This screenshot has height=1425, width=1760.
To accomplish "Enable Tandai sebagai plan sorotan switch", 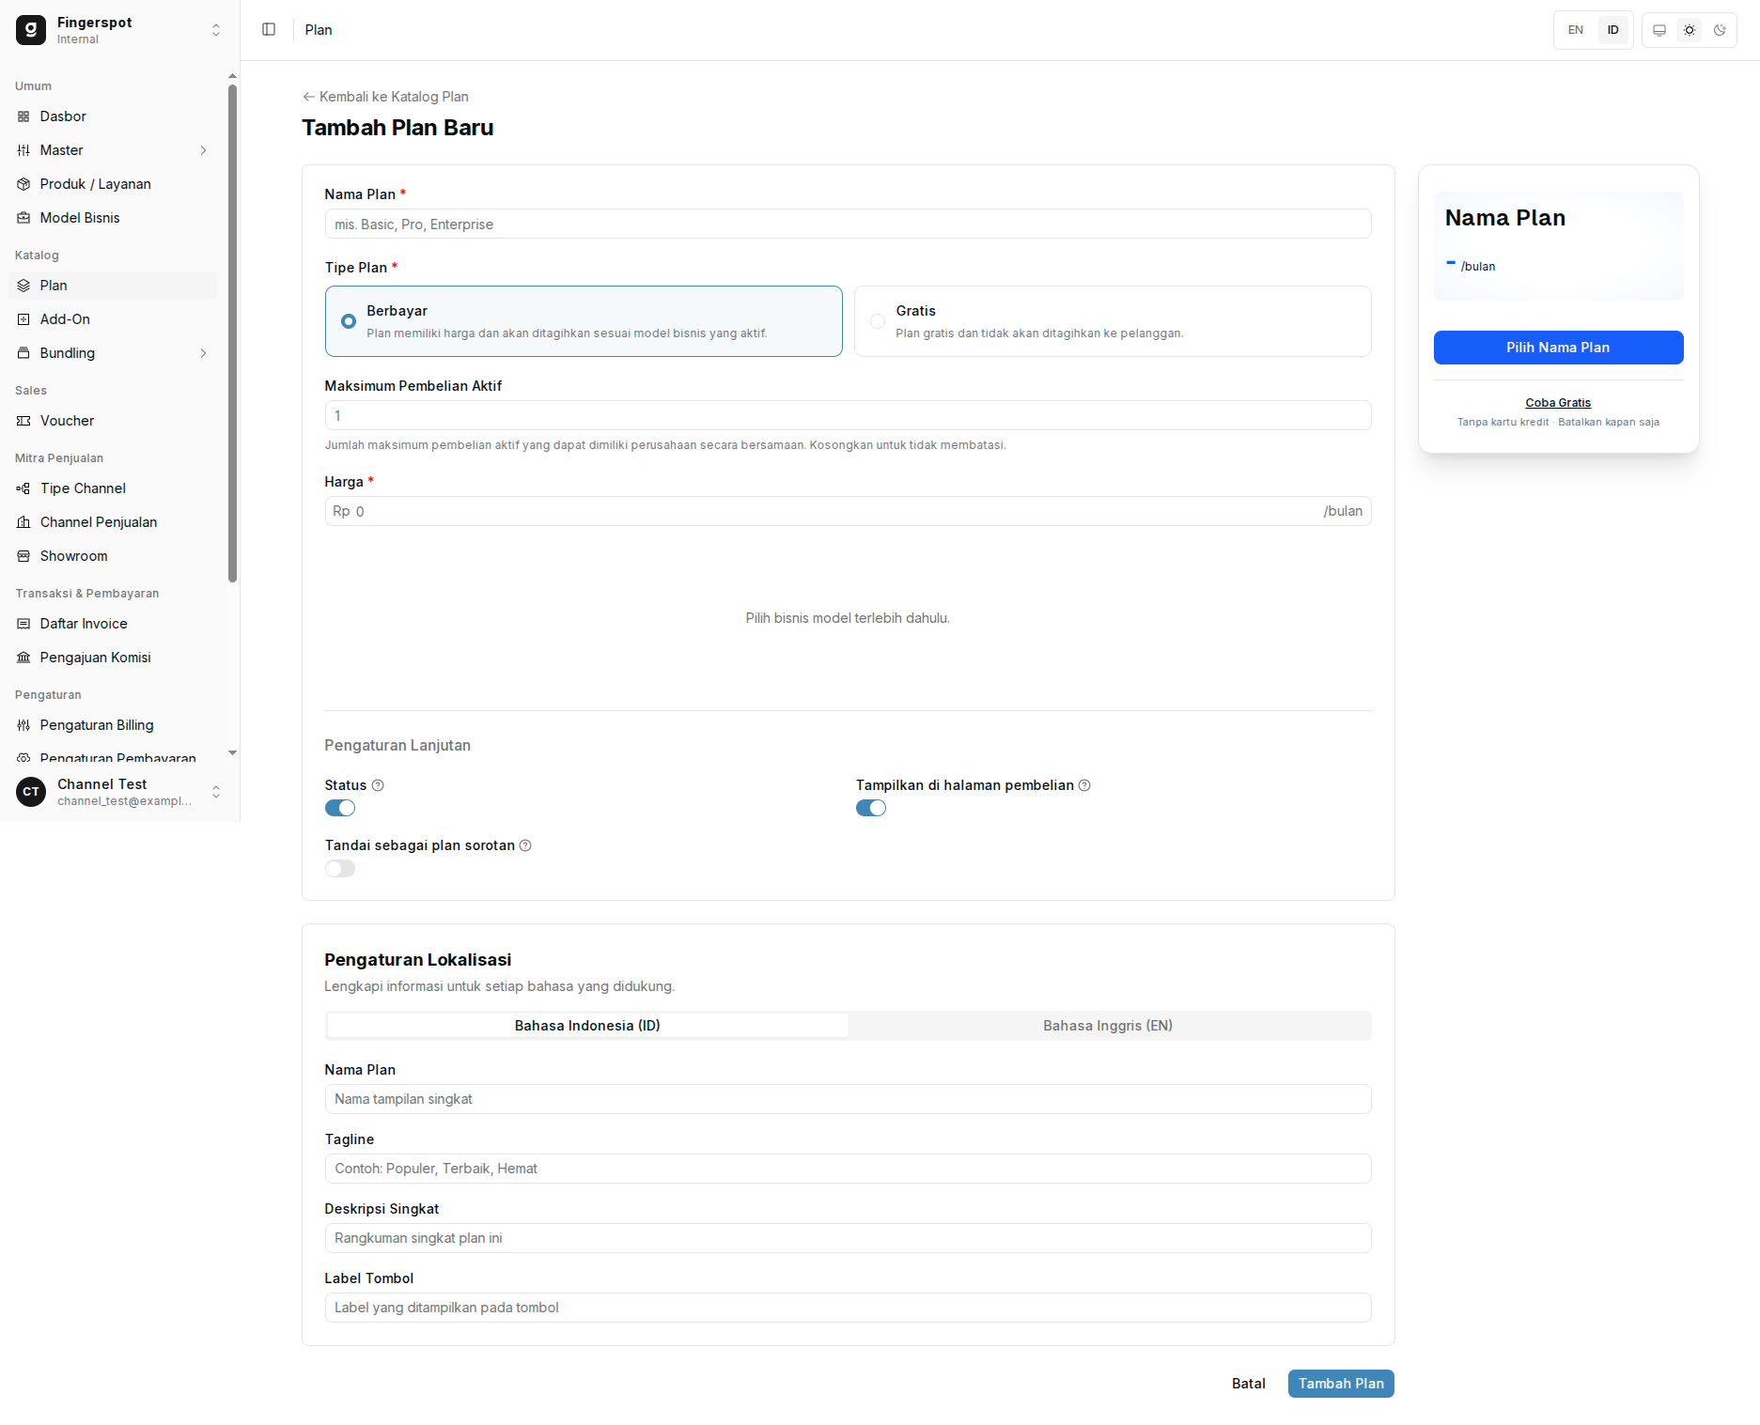I will pos(340,869).
